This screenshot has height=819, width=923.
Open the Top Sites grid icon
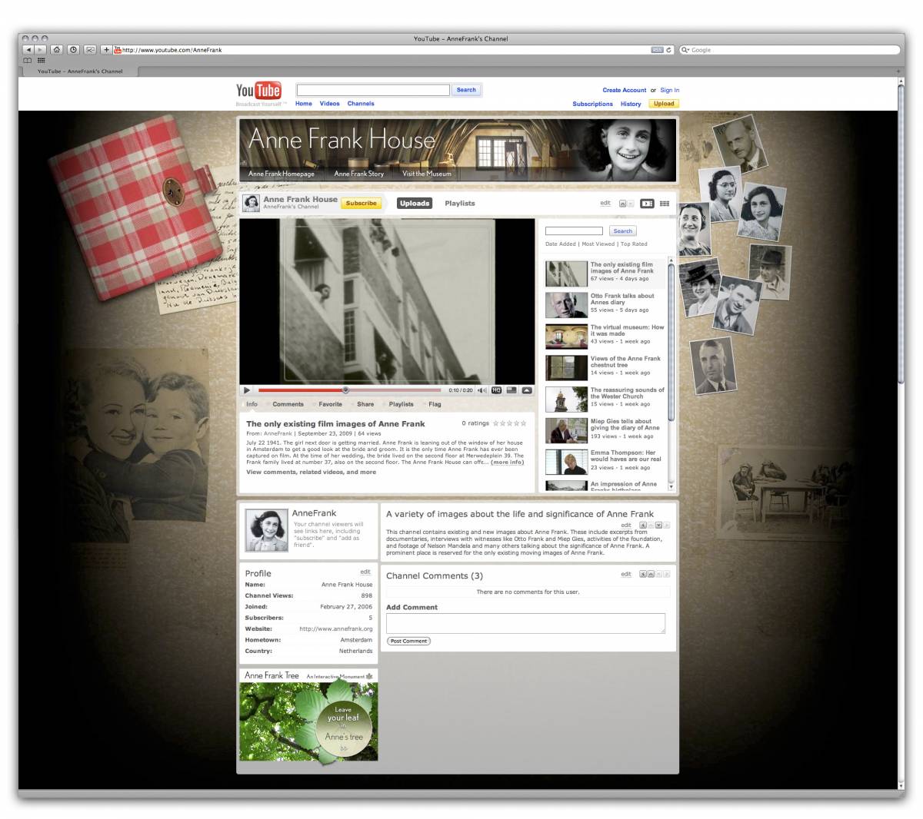point(41,60)
